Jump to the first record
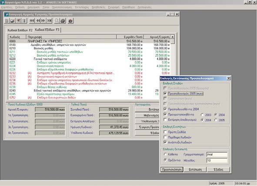The image size is (257, 186). 32,20
